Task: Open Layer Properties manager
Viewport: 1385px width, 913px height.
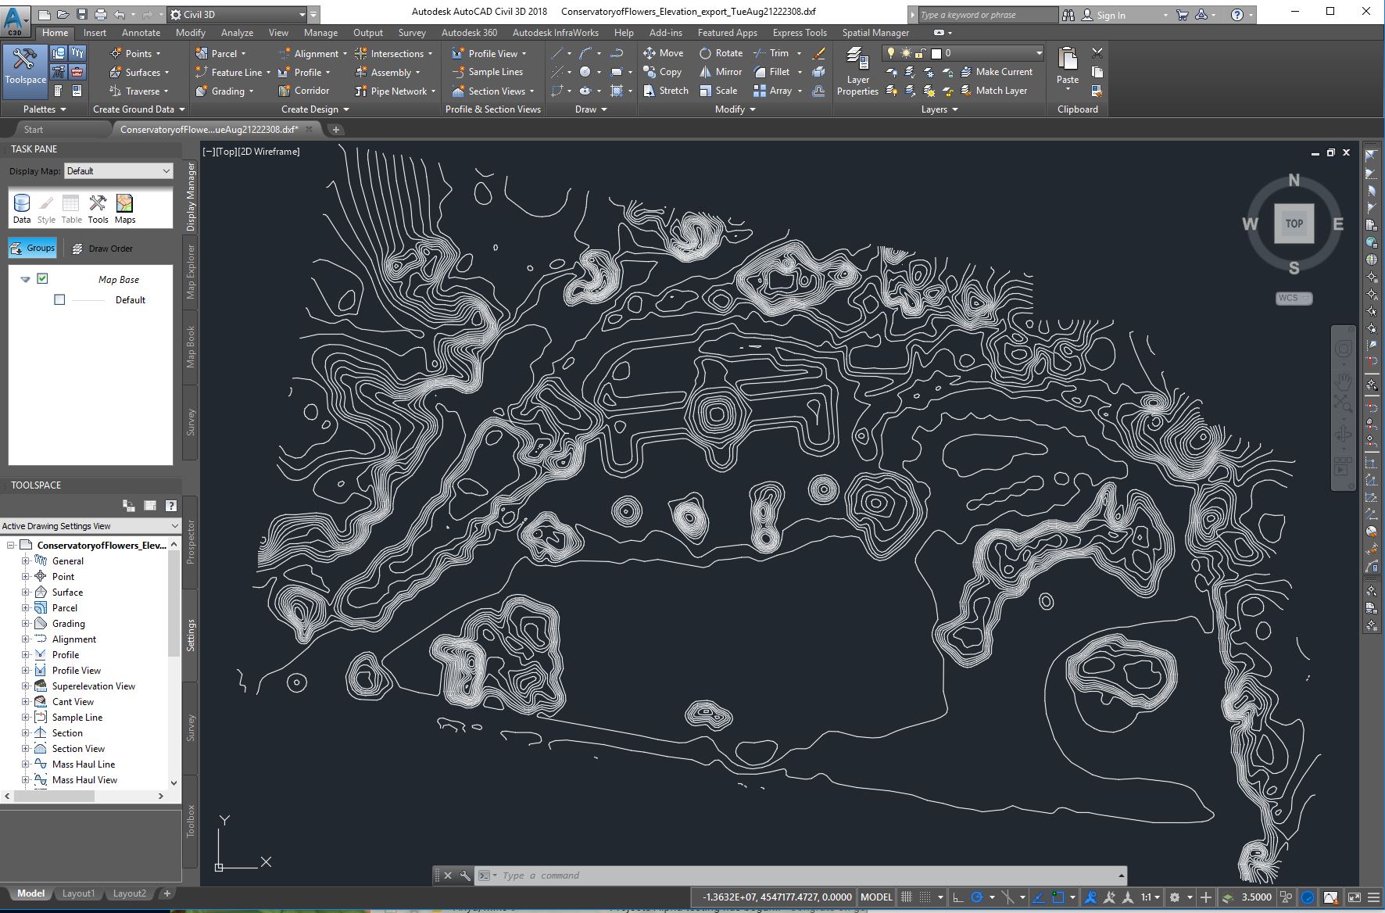Action: (857, 71)
